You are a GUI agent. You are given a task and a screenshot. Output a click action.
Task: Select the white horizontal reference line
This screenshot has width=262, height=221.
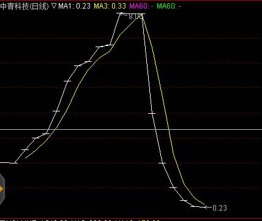click(x=131, y=129)
